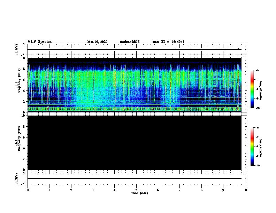The height and width of the screenshot is (213, 276).
Task: Click the "5" tick on the time axis
Action: tap(136, 190)
